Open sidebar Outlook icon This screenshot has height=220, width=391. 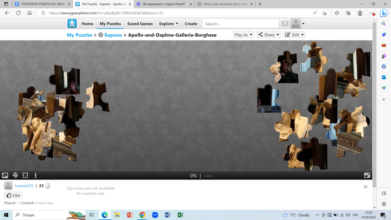pyautogui.click(x=384, y=77)
